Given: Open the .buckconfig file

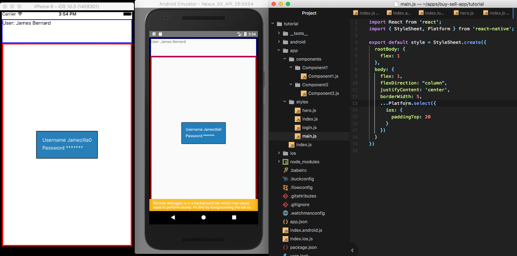Looking at the screenshot, I should coord(302,179).
